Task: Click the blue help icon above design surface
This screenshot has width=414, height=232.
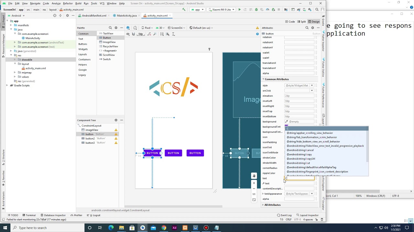Action: pyautogui.click(x=257, y=34)
